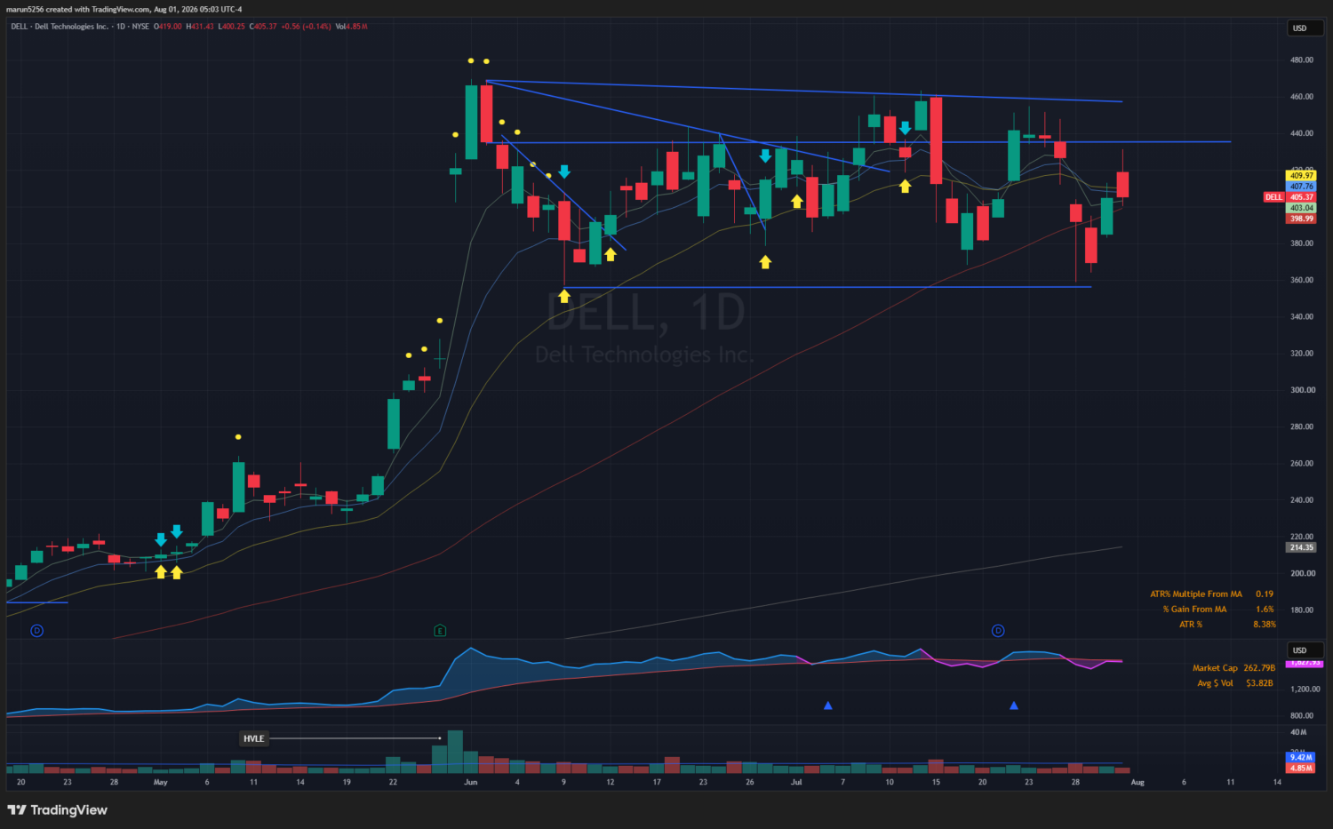This screenshot has height=829, width=1333.
Task: Click the ATR% Multiple From MA row
Action: tap(1212, 594)
